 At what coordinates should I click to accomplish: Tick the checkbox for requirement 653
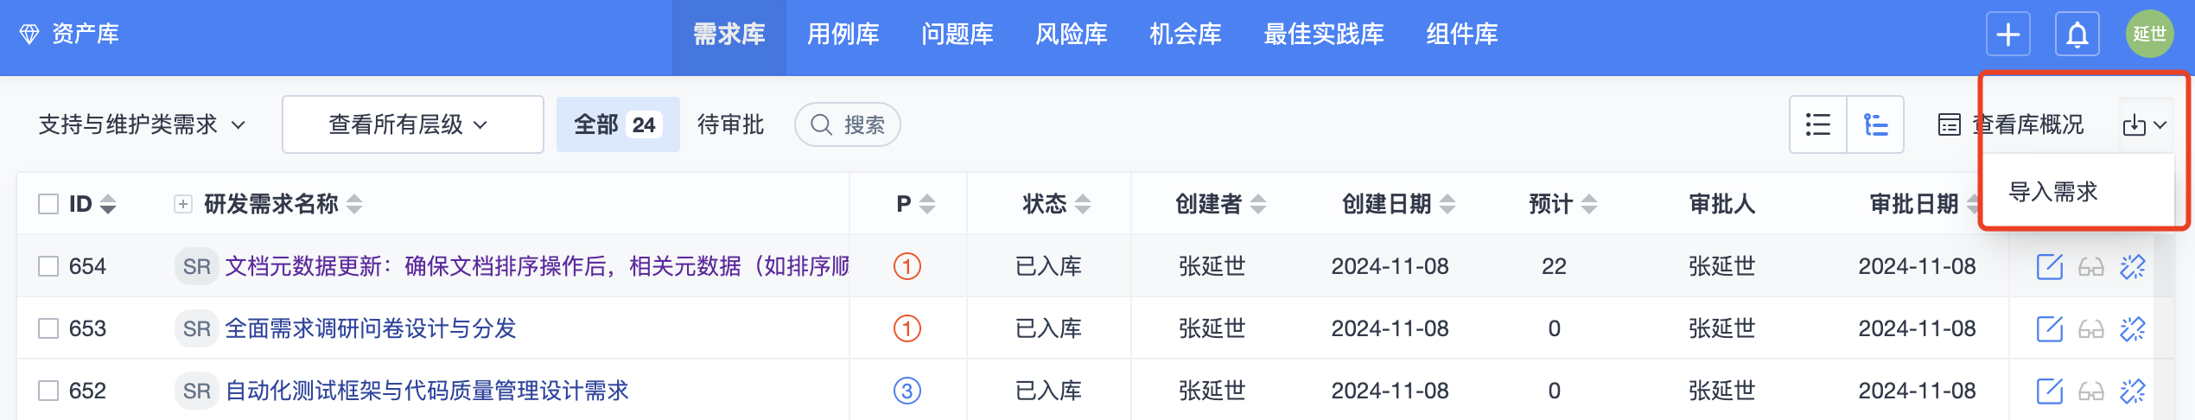point(48,328)
